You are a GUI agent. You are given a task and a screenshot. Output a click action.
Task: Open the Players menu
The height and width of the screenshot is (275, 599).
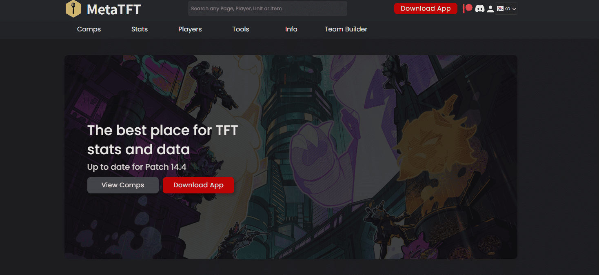point(190,29)
